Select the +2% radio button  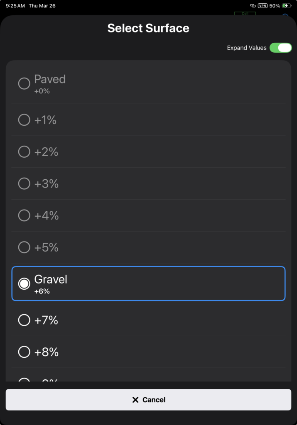(24, 152)
